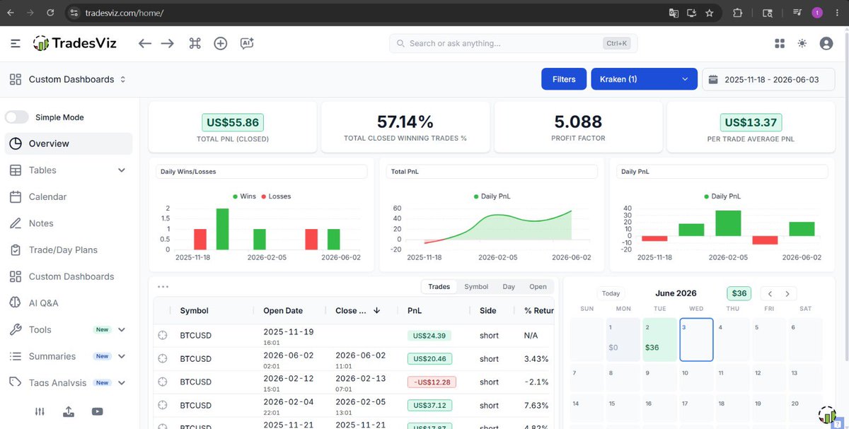Click the Symbol column header
Image resolution: width=849 pixels, height=429 pixels.
(194, 310)
